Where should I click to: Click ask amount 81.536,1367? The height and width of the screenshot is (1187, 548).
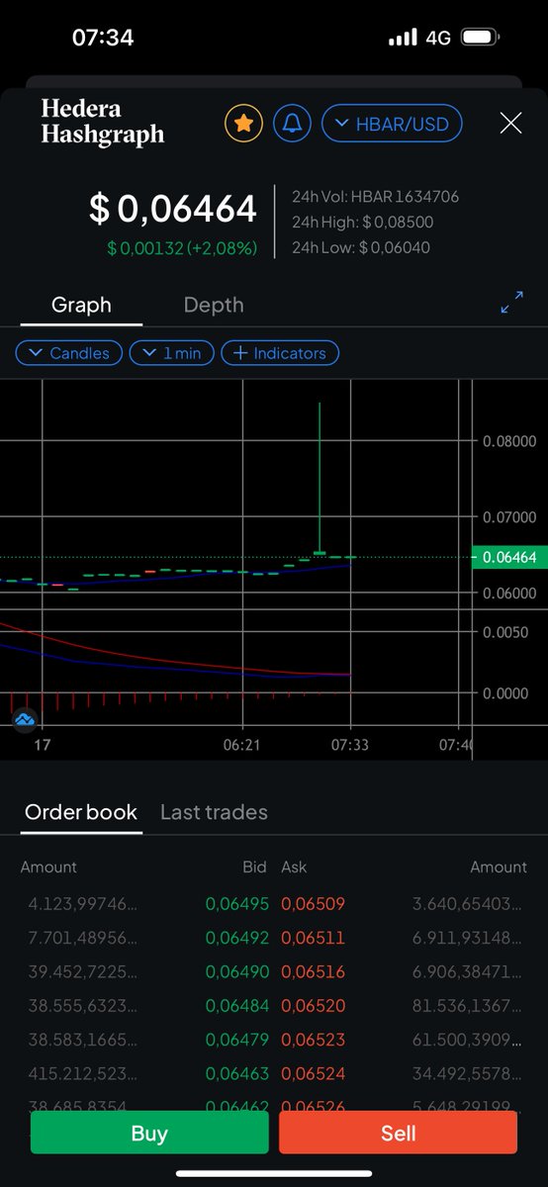pyautogui.click(x=469, y=1005)
